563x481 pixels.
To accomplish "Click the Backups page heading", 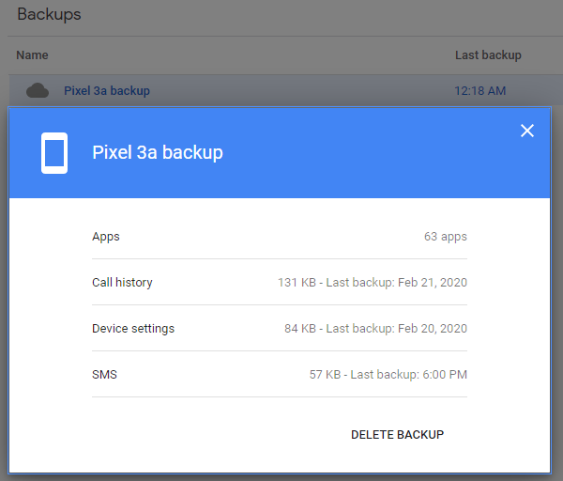I will [x=49, y=15].
